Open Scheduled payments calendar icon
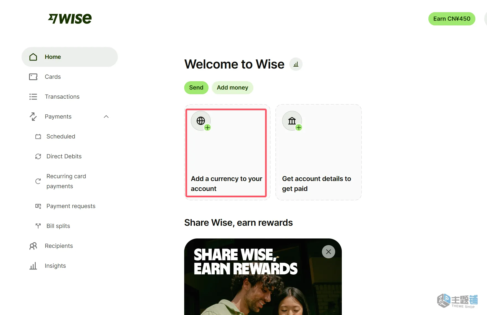Screen dimensions: 487x315 coord(38,136)
